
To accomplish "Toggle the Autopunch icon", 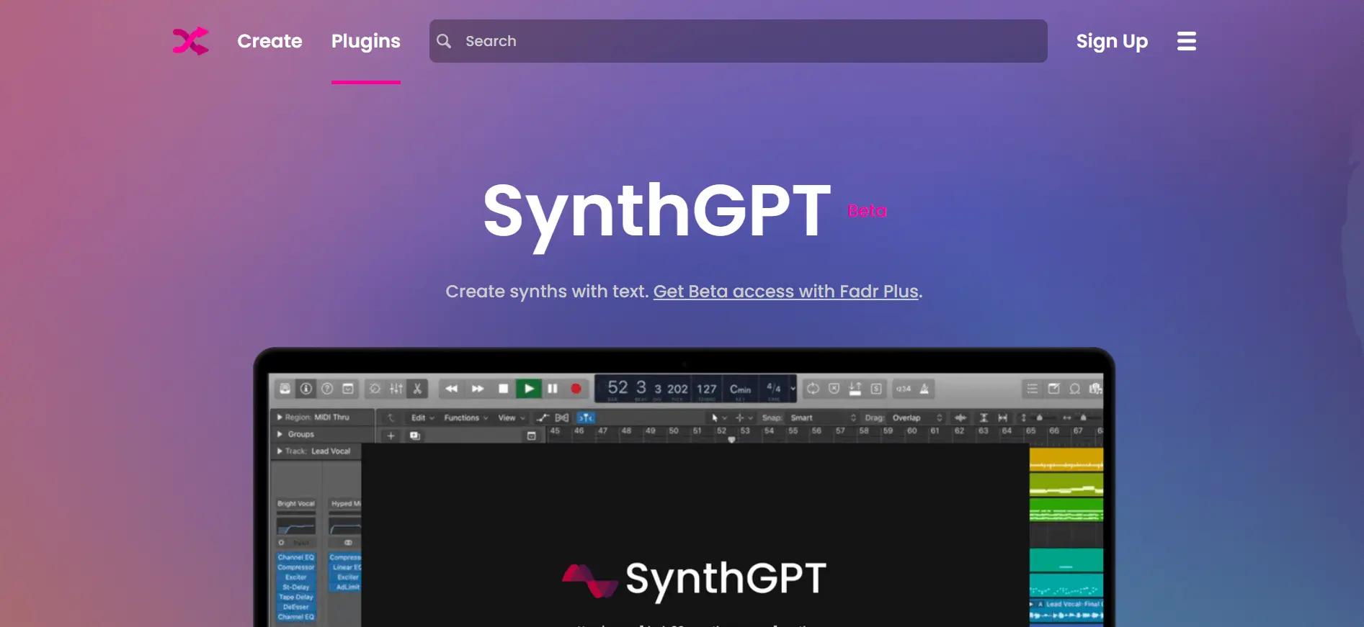I will (x=855, y=389).
